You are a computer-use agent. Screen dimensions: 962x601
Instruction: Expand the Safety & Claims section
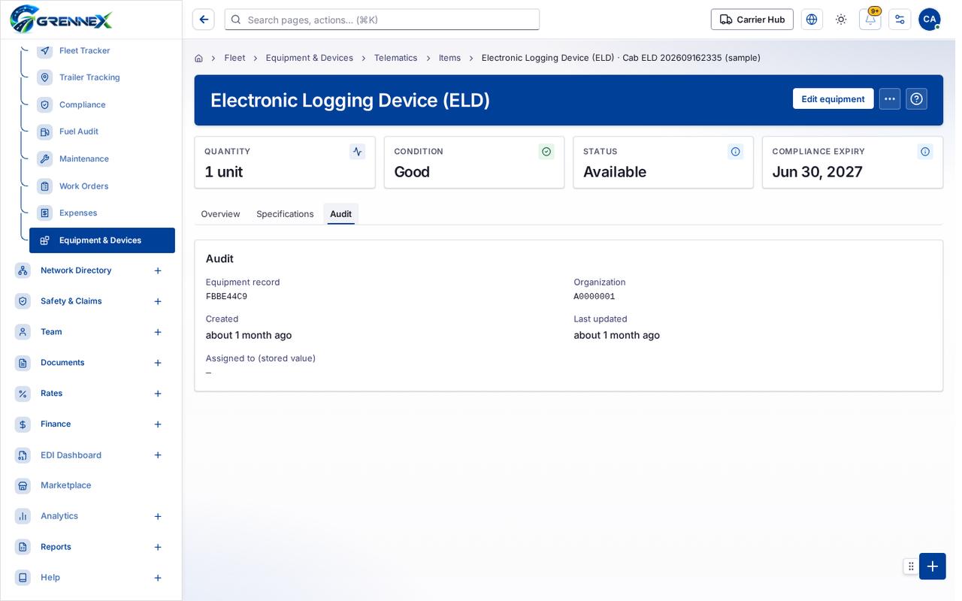(x=158, y=301)
